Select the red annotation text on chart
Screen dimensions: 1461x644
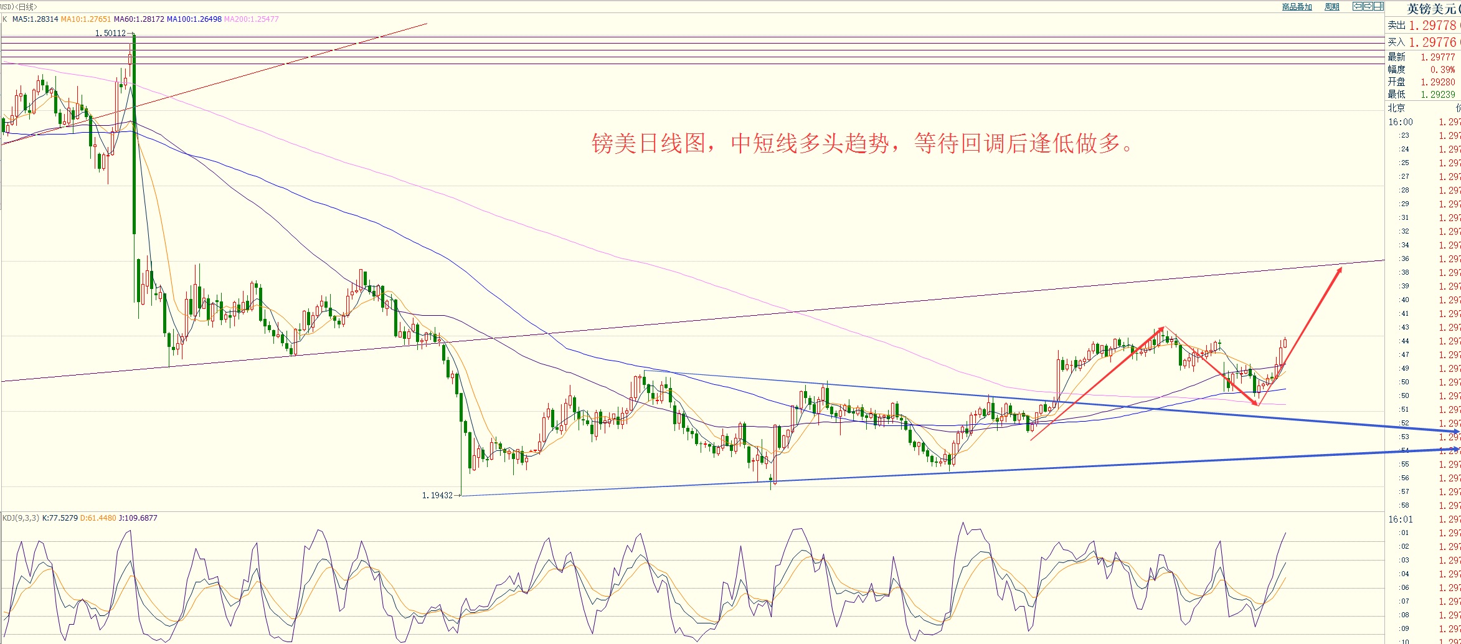point(862,144)
